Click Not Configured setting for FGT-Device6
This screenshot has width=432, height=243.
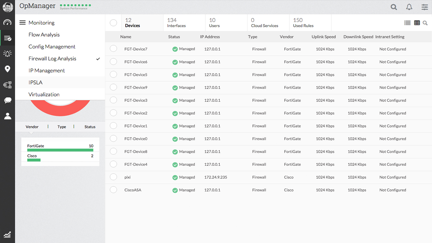[x=393, y=62]
